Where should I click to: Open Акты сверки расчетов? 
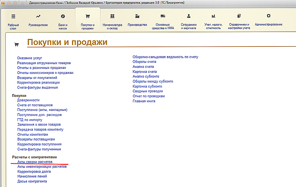(x=35, y=162)
